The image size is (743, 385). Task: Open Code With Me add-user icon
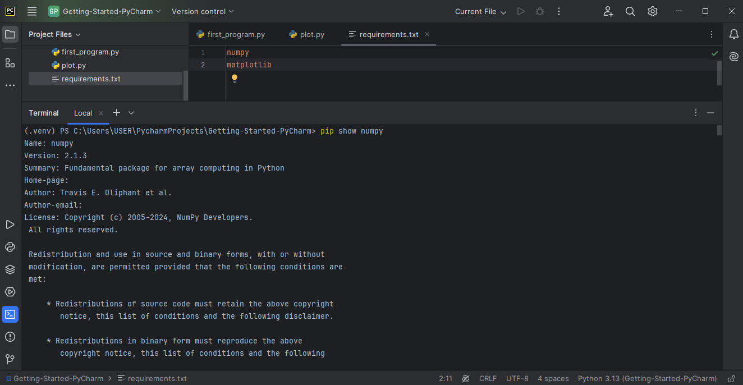[x=608, y=11]
